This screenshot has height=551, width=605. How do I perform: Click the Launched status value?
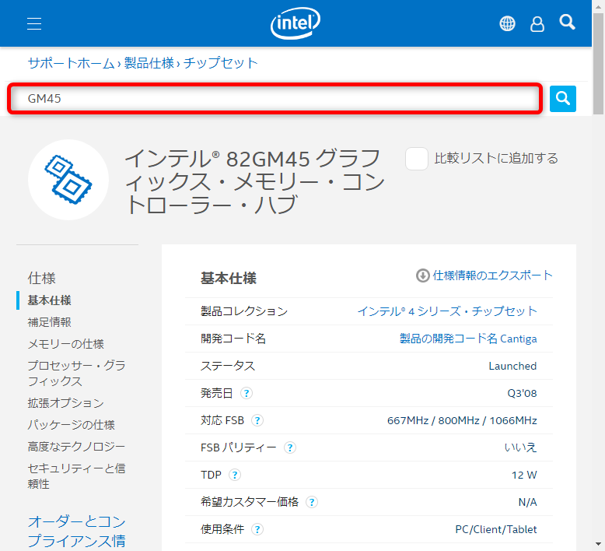point(512,366)
